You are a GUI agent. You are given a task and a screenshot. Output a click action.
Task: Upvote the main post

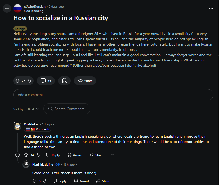(17, 81)
